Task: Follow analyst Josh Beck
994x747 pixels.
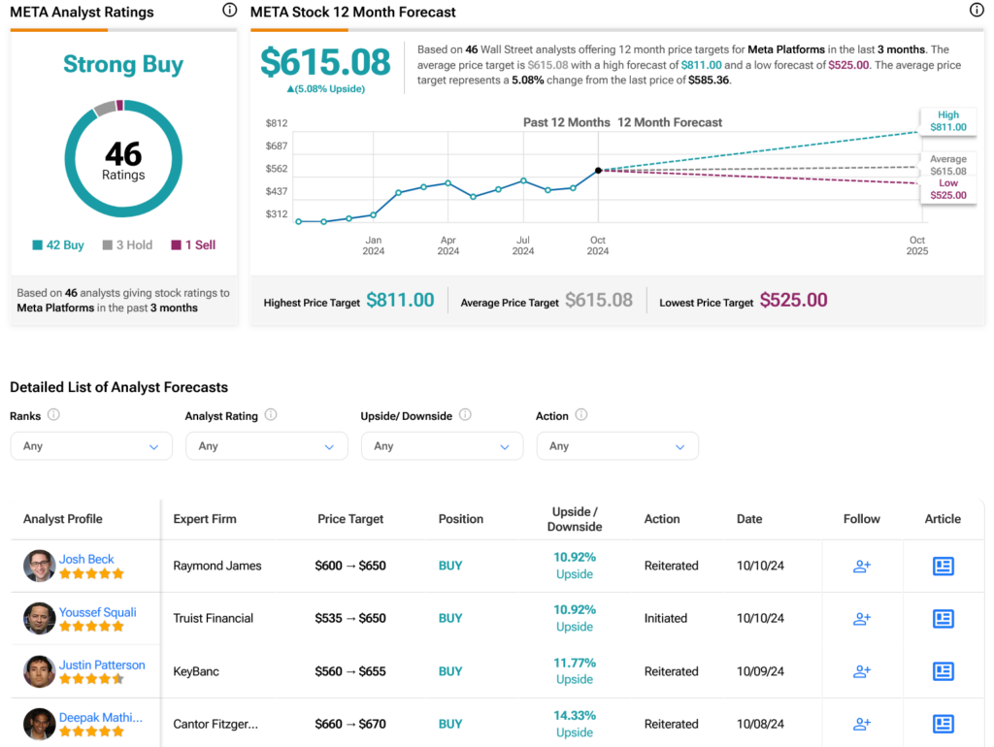Action: 861,566
